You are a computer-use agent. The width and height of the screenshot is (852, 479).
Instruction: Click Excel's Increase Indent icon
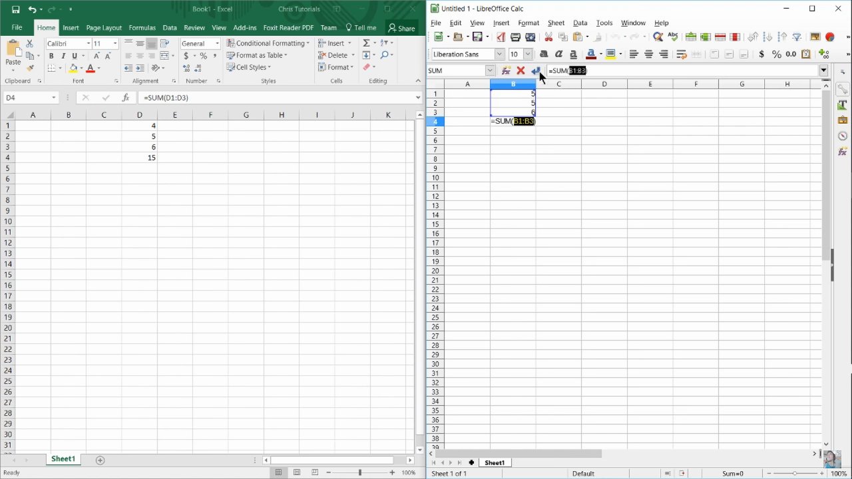tap(140, 67)
